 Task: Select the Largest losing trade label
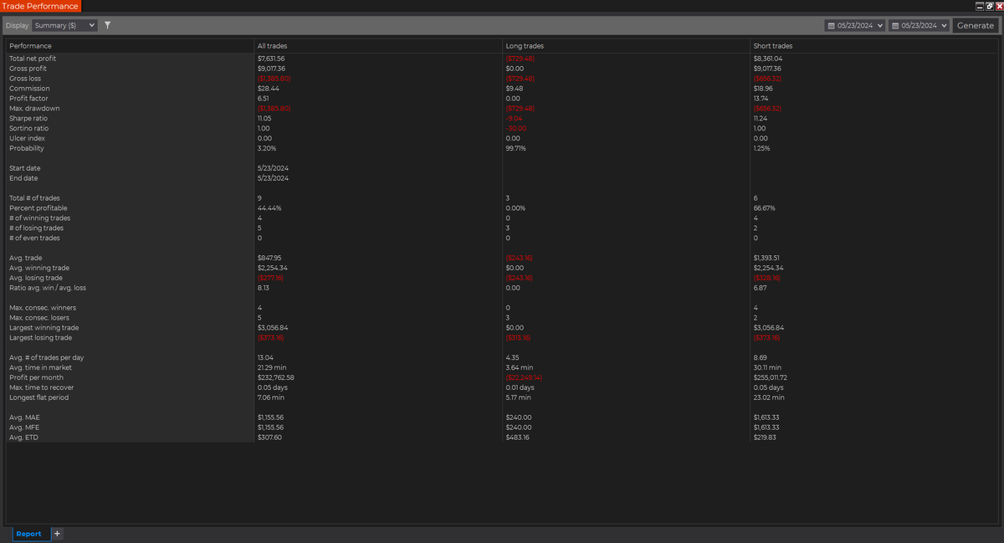(40, 338)
